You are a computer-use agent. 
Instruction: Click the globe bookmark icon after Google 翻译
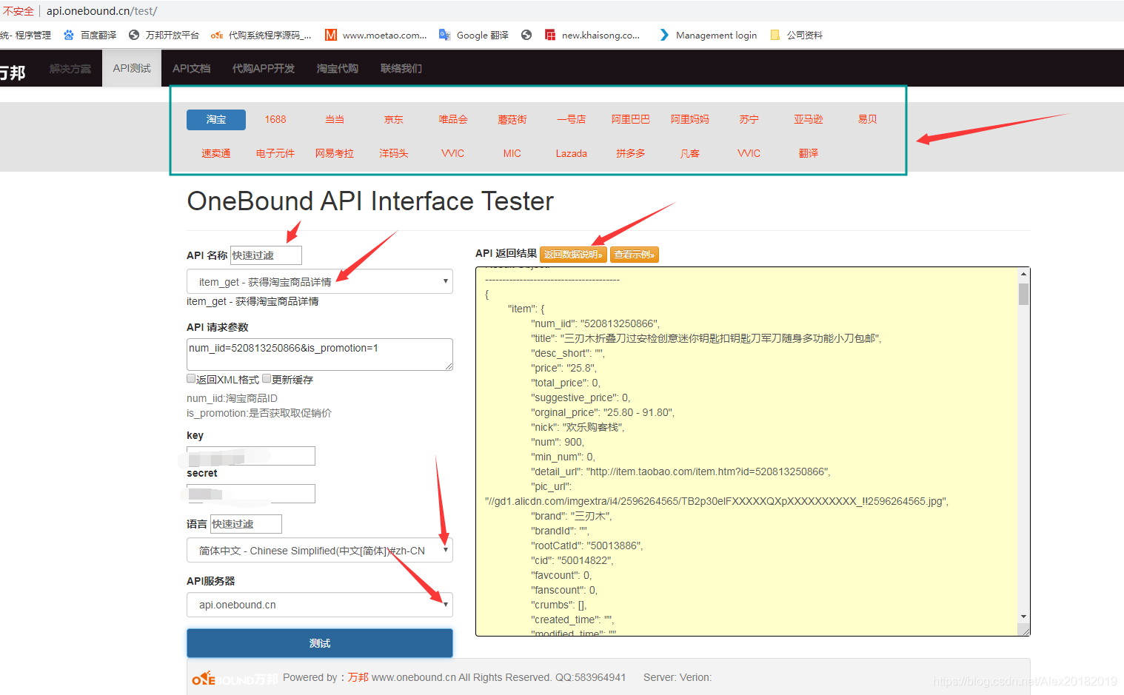point(526,35)
